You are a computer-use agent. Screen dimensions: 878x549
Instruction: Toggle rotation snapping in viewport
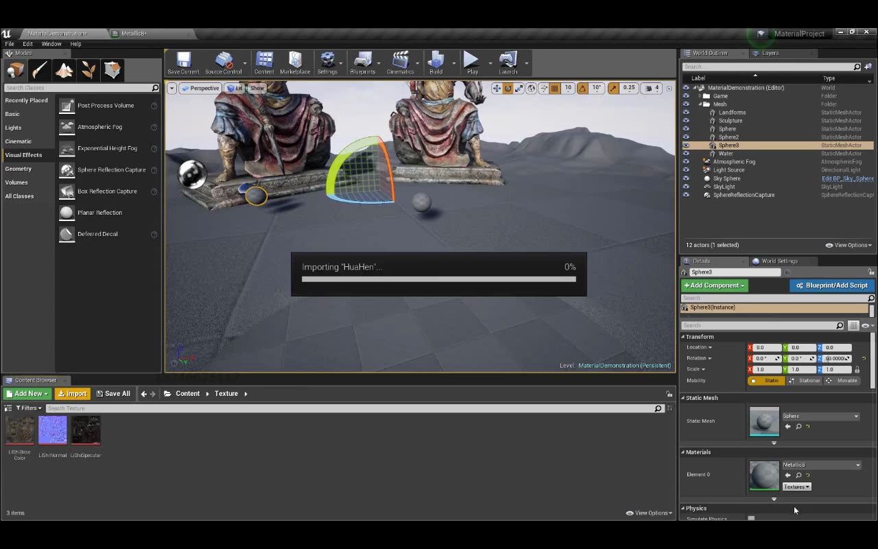point(582,88)
